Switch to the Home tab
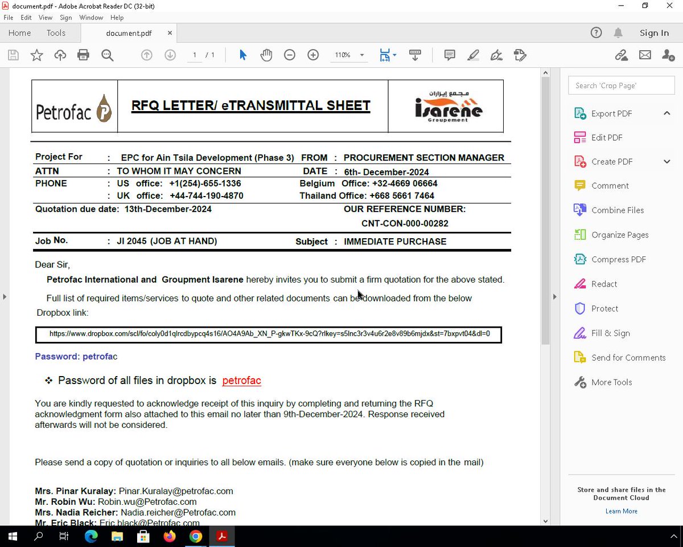This screenshot has width=683, height=547. coord(20,33)
